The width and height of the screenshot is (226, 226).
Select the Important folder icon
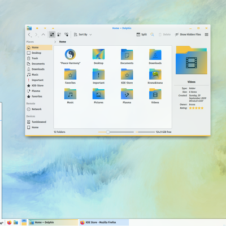[98, 74]
